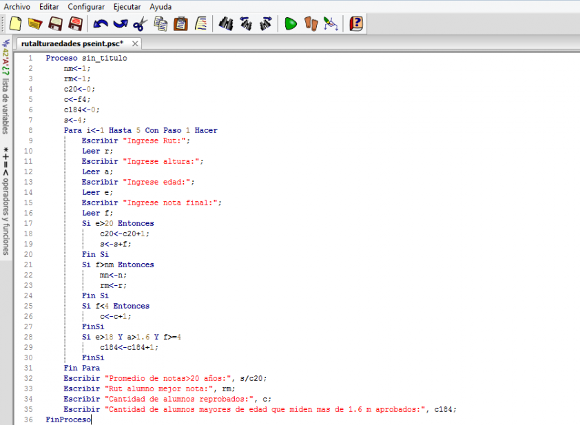
Task: Open the Configurar menu
Action: [x=86, y=7]
